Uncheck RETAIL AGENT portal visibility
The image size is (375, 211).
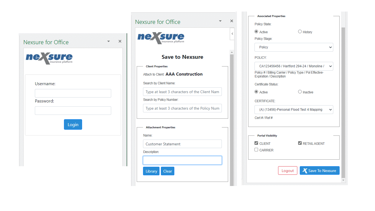point(300,143)
